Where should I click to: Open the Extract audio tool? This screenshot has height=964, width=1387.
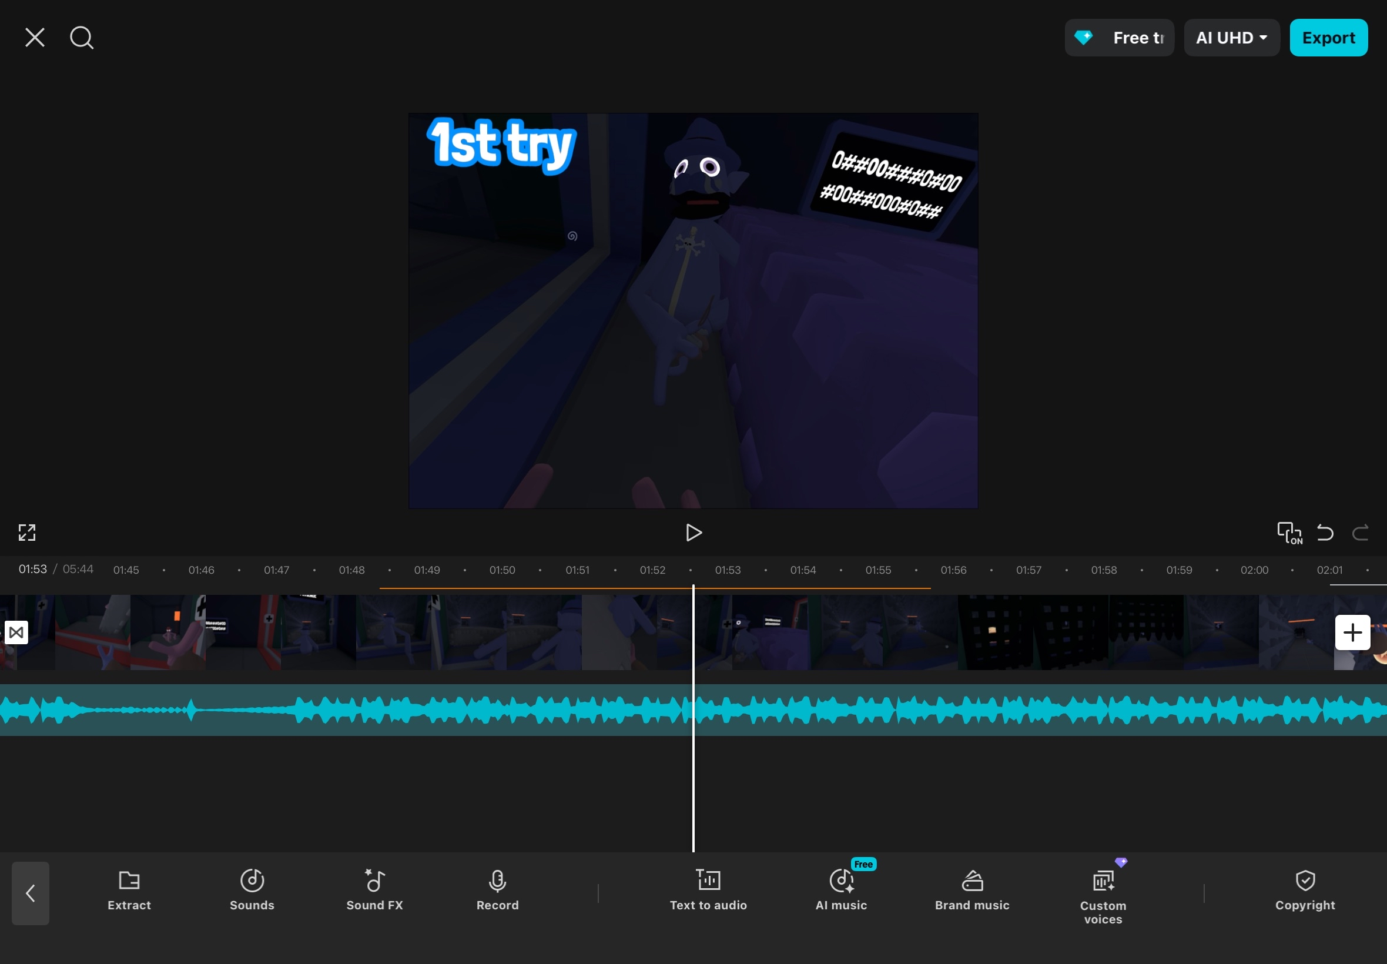tap(129, 890)
